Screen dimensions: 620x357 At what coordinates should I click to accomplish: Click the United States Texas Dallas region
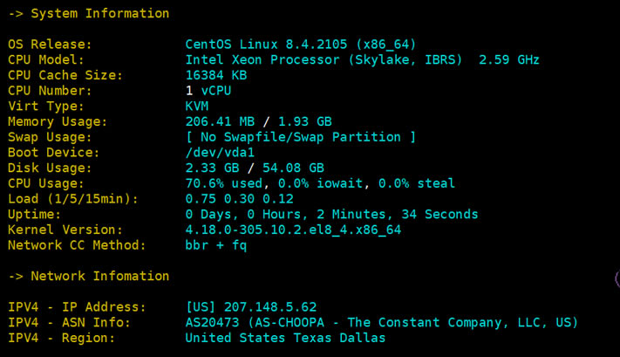(x=285, y=338)
